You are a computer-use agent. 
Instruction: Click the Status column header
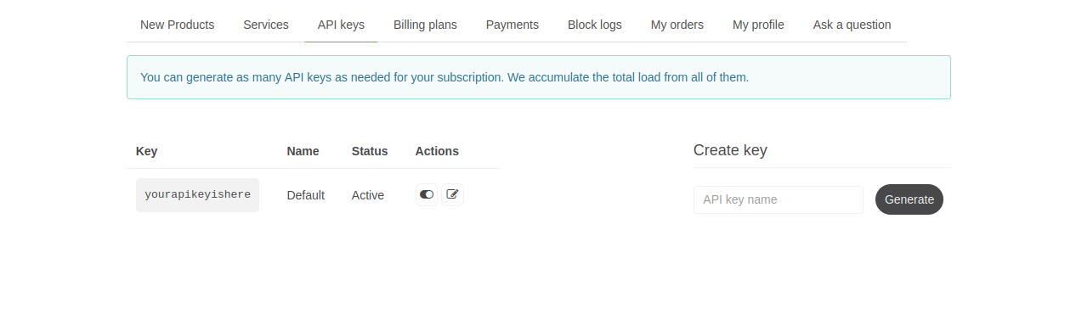370,151
